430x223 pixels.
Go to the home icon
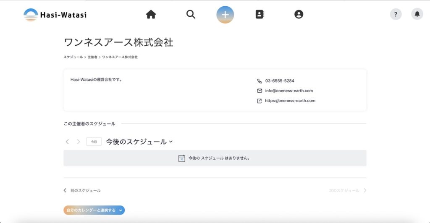[151, 15]
